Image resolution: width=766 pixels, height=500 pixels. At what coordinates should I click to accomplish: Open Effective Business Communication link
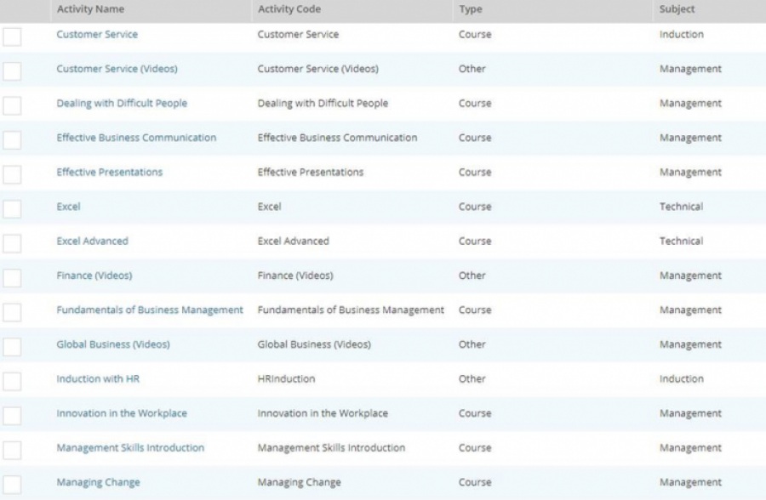[136, 138]
